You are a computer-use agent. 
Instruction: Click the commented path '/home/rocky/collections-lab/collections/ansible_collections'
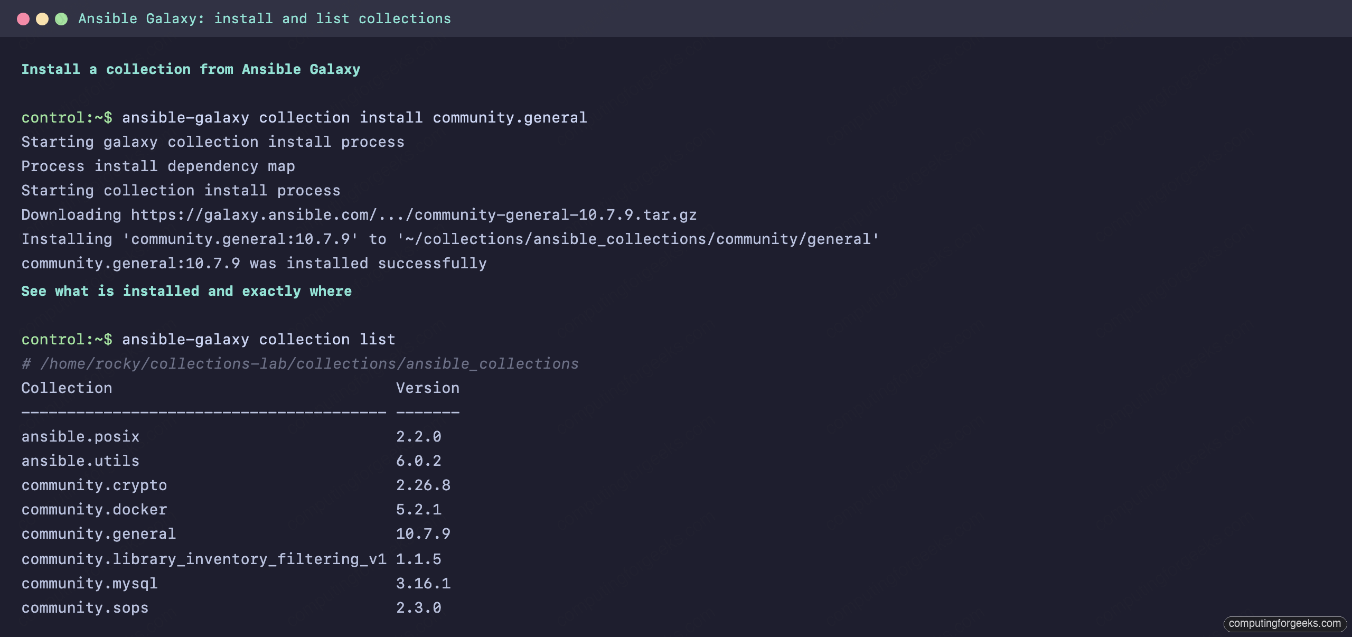(x=309, y=364)
